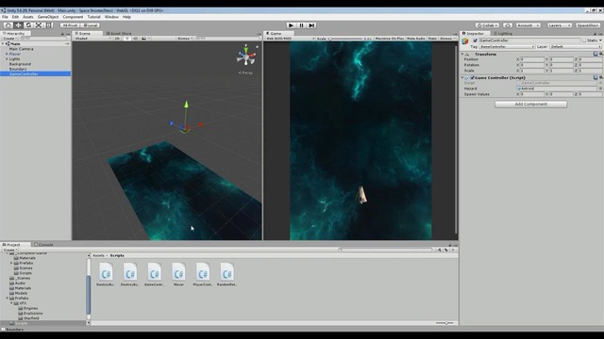The image size is (604, 339).
Task: Toggle Pivot handle position button
Action: [70, 25]
